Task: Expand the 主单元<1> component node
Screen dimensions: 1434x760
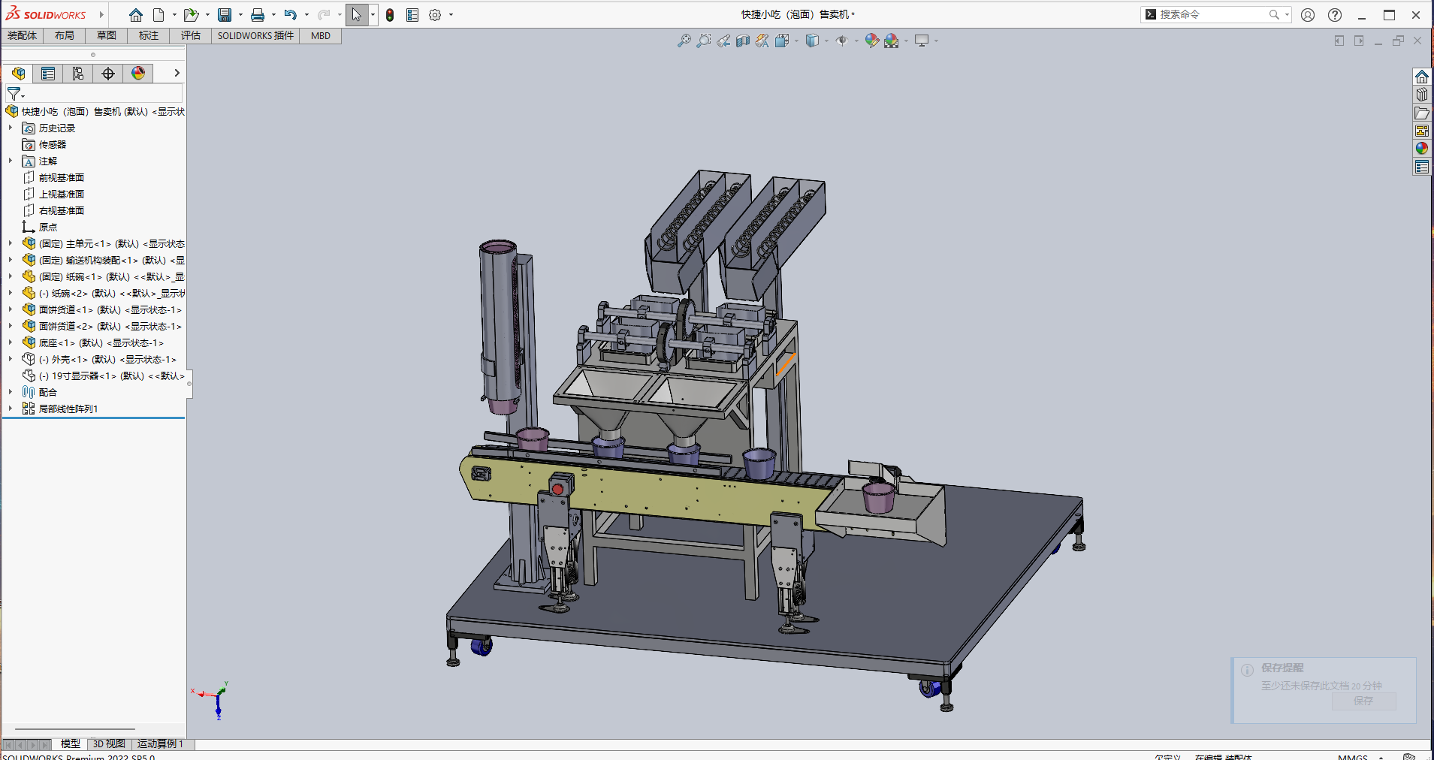Action: (11, 243)
